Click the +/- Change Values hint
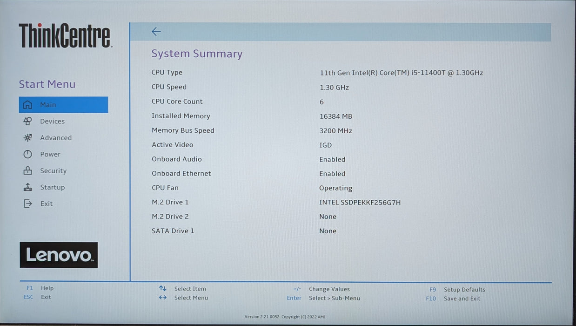This screenshot has height=326, width=576. click(x=321, y=289)
